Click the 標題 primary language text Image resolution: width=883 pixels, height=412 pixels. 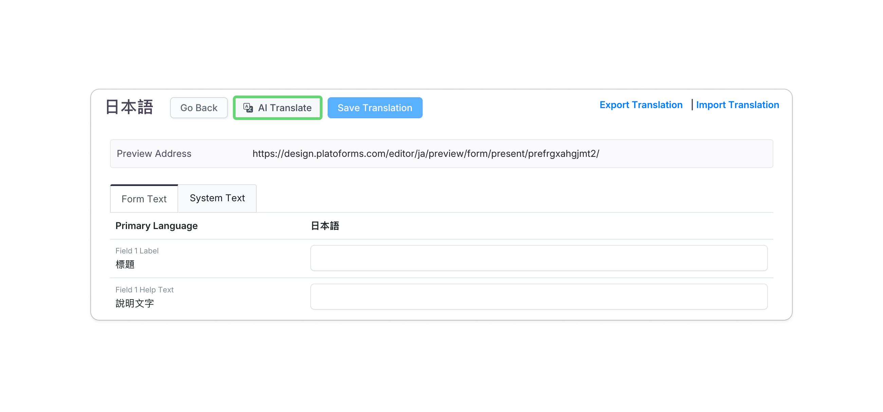(125, 265)
